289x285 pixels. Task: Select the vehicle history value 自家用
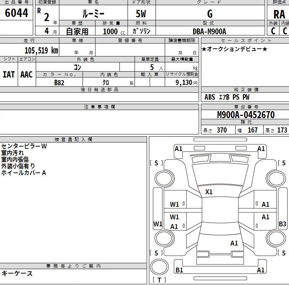(x=77, y=31)
